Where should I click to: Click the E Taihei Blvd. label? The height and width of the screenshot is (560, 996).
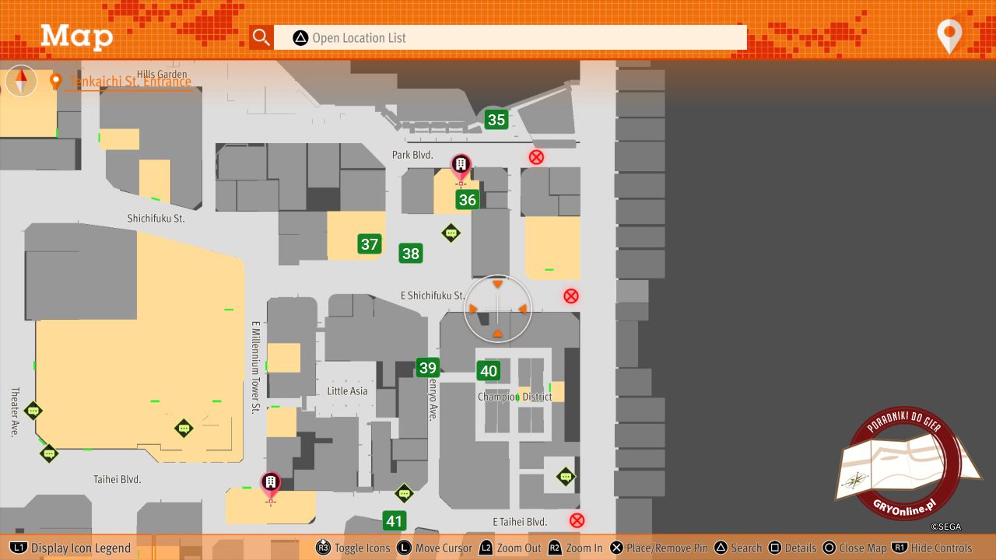[521, 521]
